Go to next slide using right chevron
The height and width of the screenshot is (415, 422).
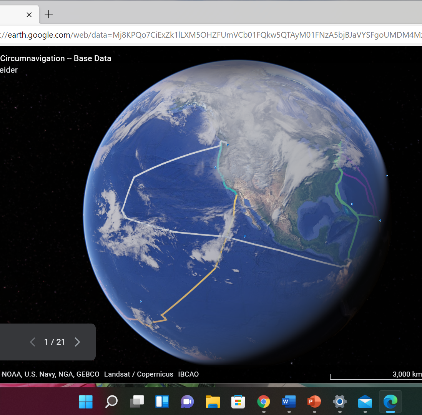(77, 342)
